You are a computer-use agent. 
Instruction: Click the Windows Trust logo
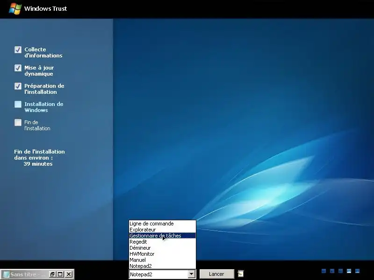[15, 8]
